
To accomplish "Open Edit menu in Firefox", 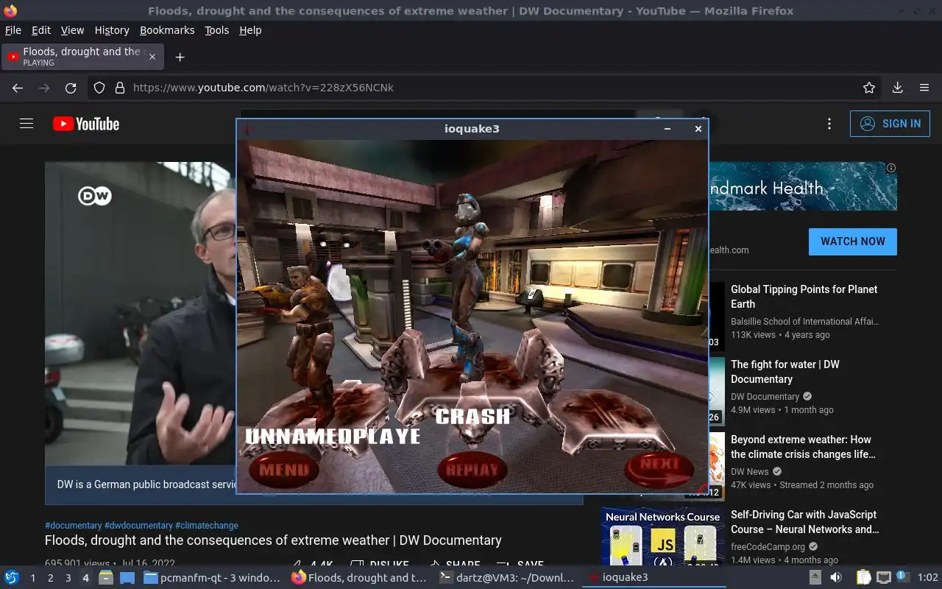I will point(41,30).
